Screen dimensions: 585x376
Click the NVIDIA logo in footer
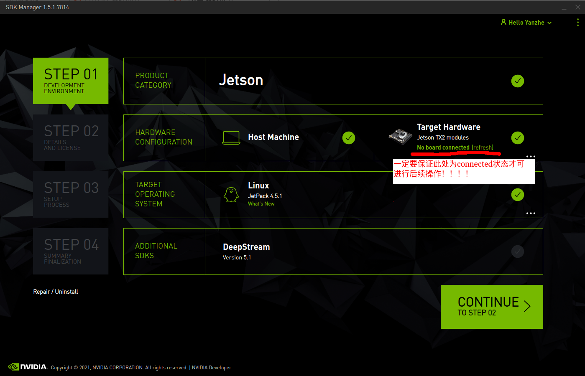click(28, 367)
